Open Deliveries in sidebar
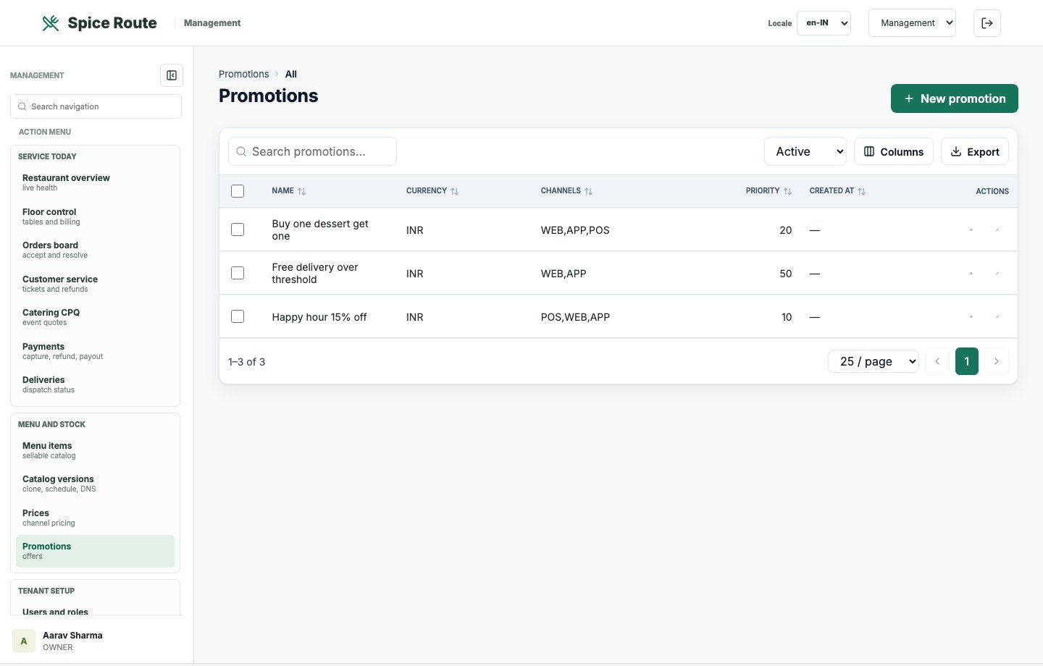1043x666 pixels. [x=95, y=384]
